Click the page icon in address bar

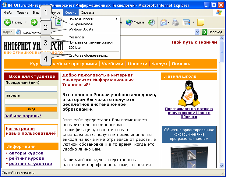pyautogui.click(x=18, y=32)
